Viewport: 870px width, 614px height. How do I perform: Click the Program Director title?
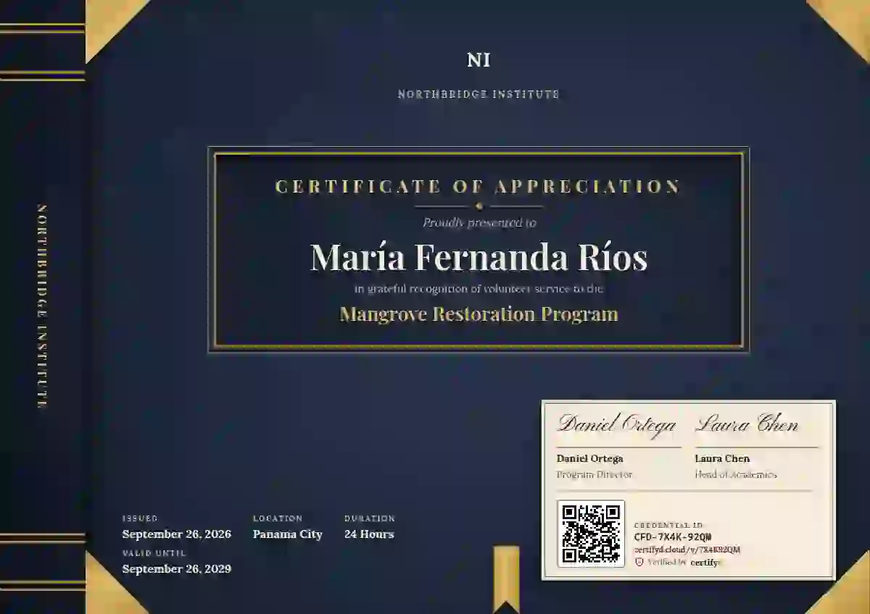(x=594, y=475)
